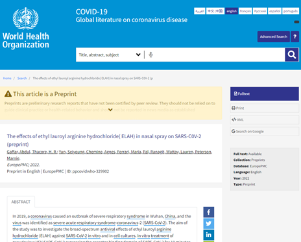Click the 'hydrochloride' term in abstract
The width and height of the screenshot is (301, 242).
25,236
